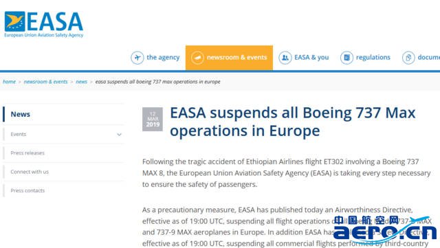The width and height of the screenshot is (440, 248).
Task: Open the regulations menu
Action: pyautogui.click(x=373, y=57)
